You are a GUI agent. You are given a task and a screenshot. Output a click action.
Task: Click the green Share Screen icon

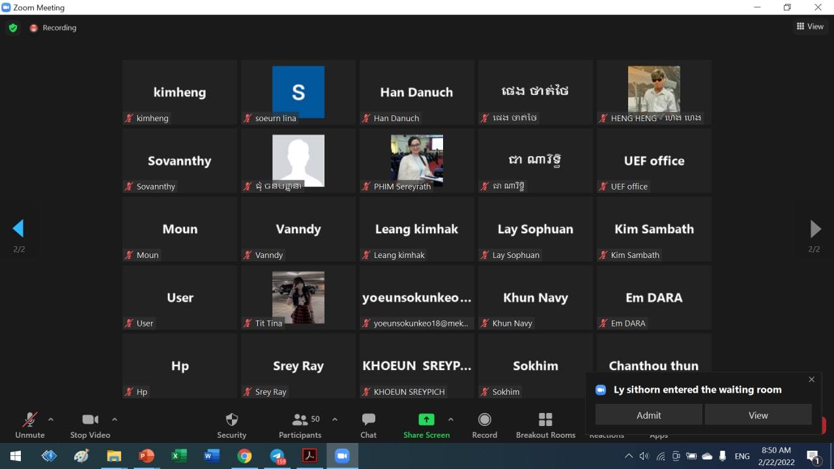coord(426,419)
